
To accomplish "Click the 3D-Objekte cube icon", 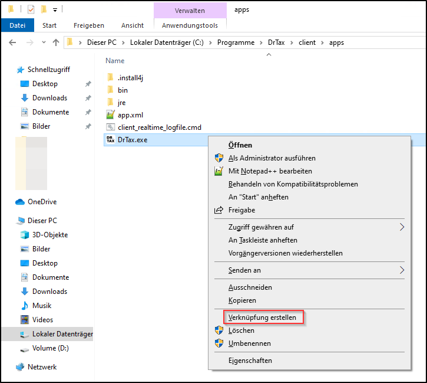I will [25, 235].
